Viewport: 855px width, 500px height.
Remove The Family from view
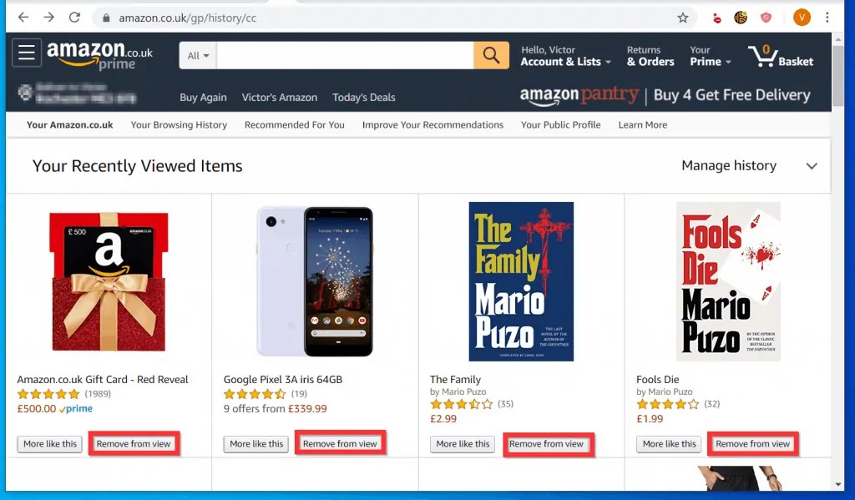(548, 444)
